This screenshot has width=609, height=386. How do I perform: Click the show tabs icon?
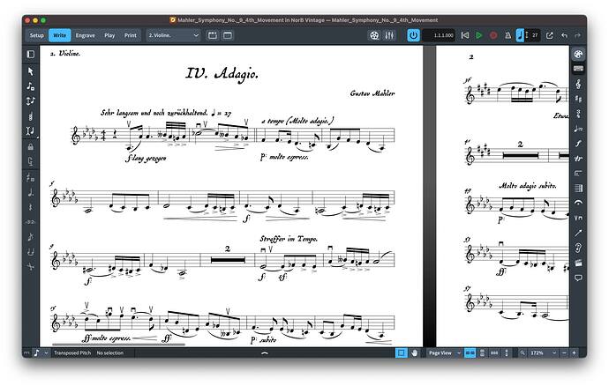(213, 35)
